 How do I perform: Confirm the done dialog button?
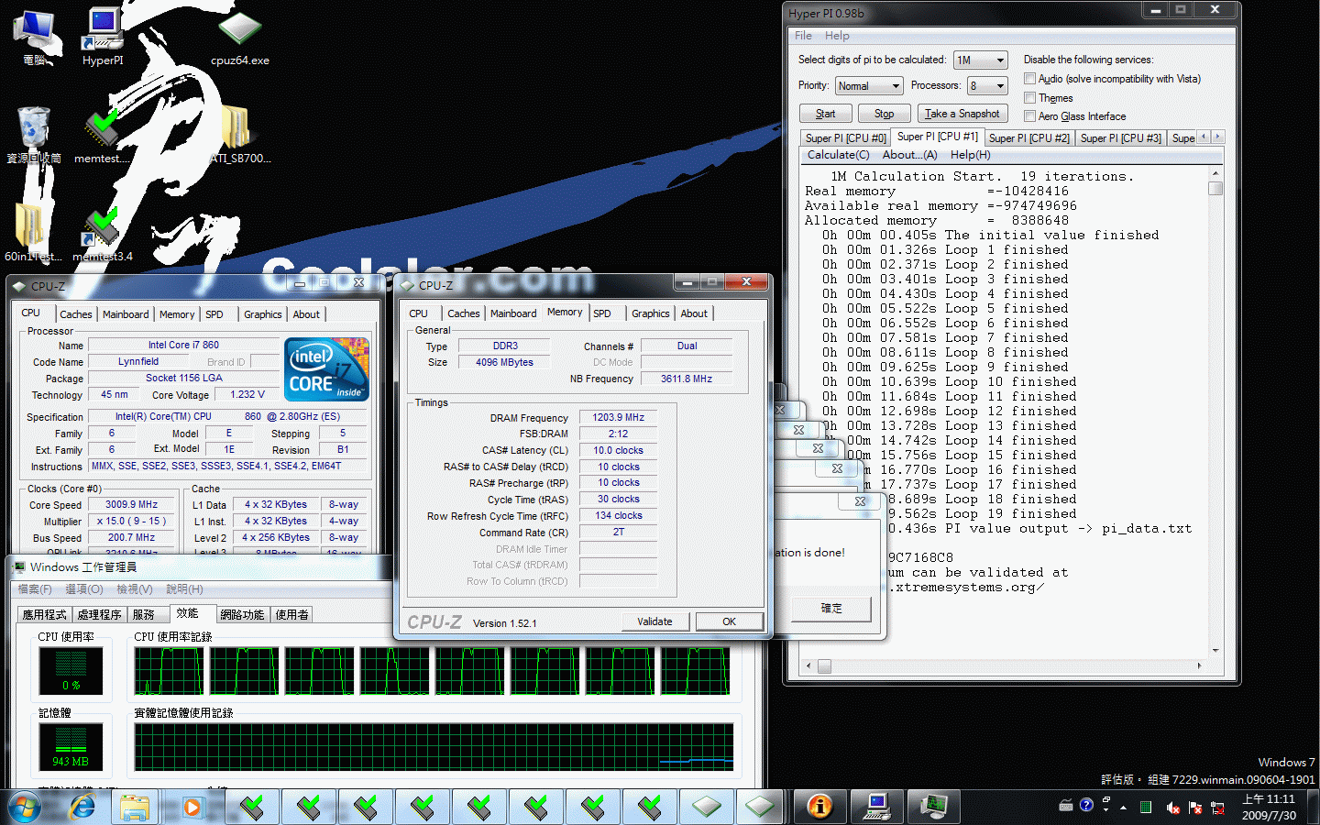pyautogui.click(x=831, y=608)
